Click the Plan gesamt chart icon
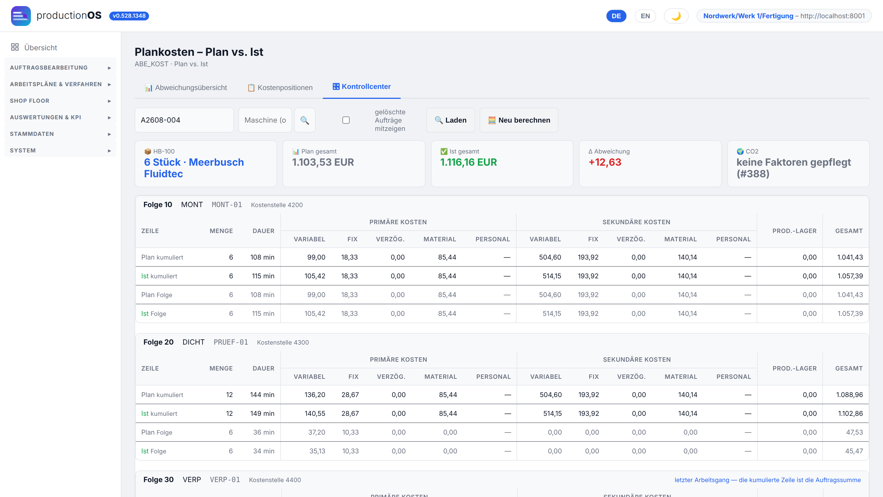This screenshot has height=497, width=883. pyautogui.click(x=296, y=151)
